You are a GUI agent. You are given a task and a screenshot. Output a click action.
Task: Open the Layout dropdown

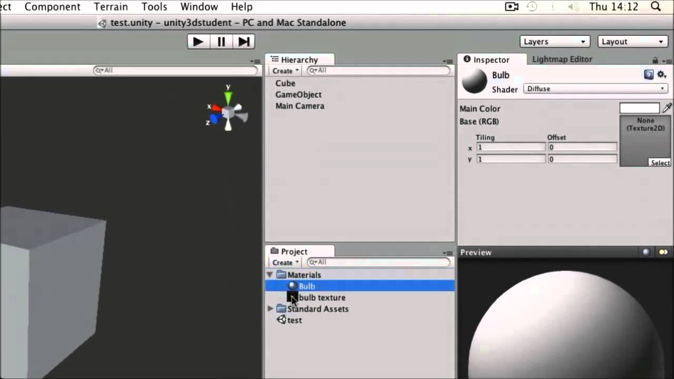632,42
